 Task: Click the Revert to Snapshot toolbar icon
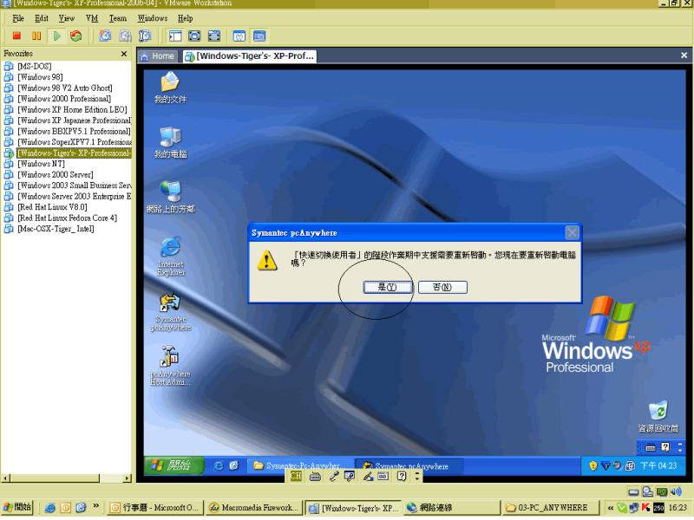125,36
